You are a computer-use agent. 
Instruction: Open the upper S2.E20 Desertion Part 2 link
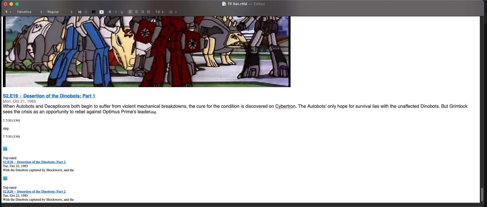(34, 162)
